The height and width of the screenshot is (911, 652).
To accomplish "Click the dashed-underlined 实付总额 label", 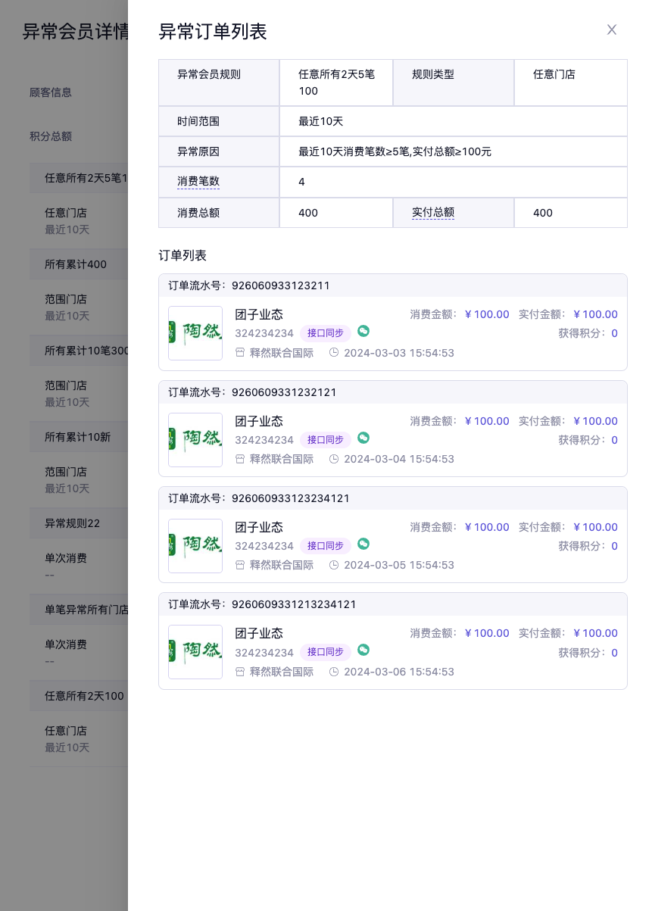I will point(433,213).
